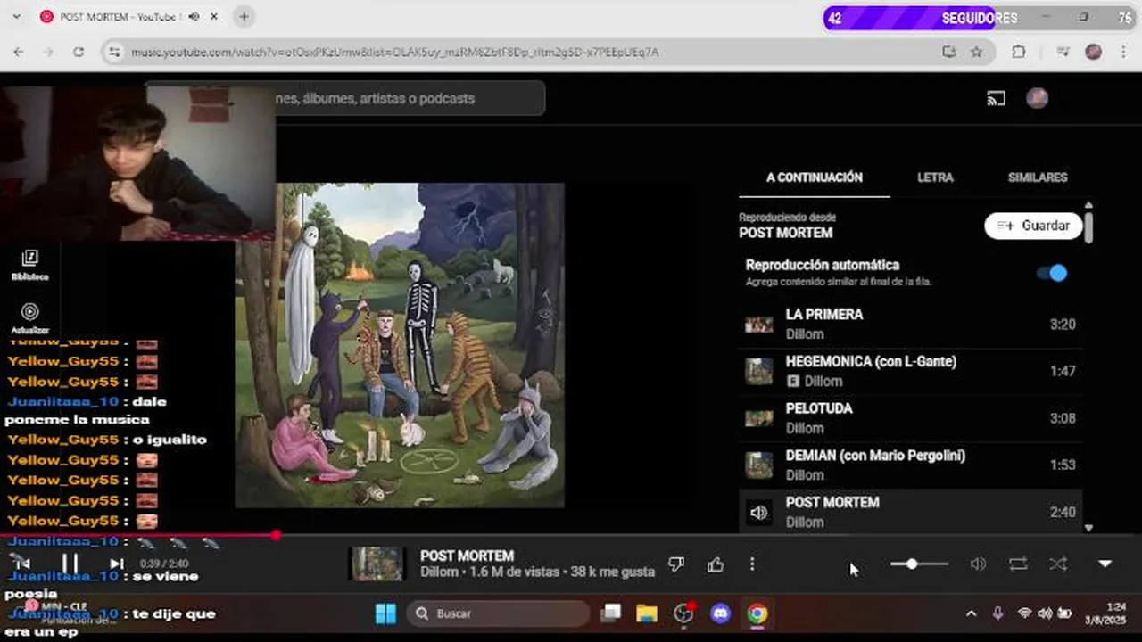Screen dimensions: 1142x642
Task: Open the Chrome profile avatar
Action: (x=1093, y=53)
